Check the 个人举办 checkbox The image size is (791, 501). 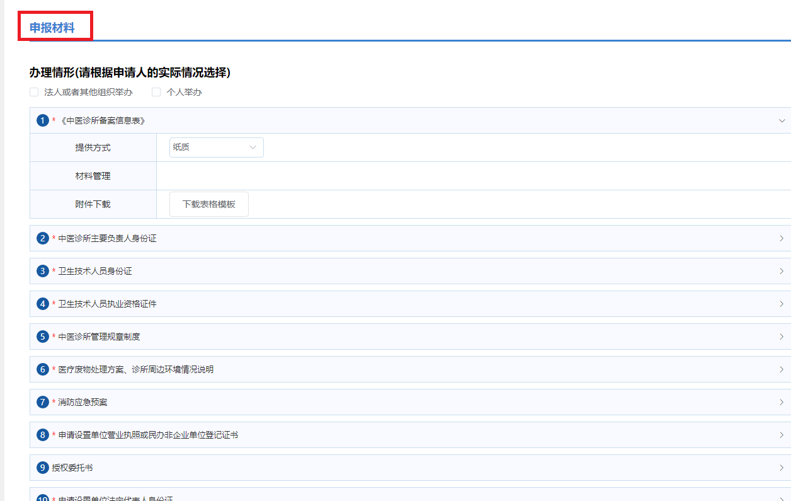tap(156, 92)
